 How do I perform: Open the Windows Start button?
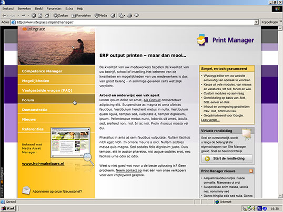click(x=8, y=208)
